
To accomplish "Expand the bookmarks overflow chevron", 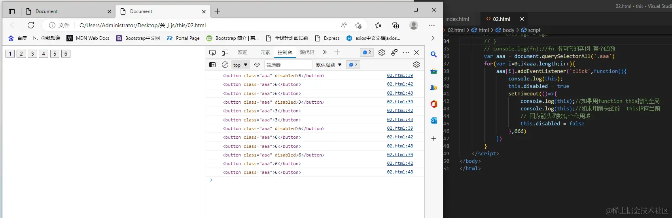I will point(433,38).
